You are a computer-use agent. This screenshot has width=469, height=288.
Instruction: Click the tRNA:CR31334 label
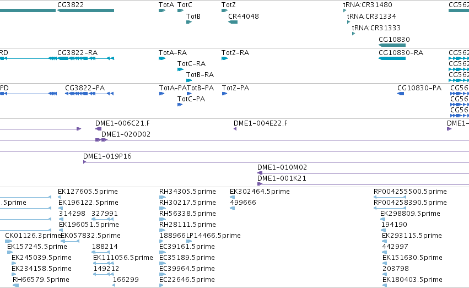[371, 17]
